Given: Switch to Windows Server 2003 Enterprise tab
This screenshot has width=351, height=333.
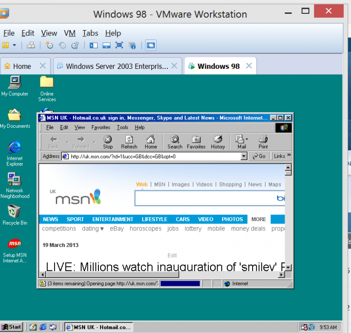Looking at the screenshot, I should [x=117, y=66].
